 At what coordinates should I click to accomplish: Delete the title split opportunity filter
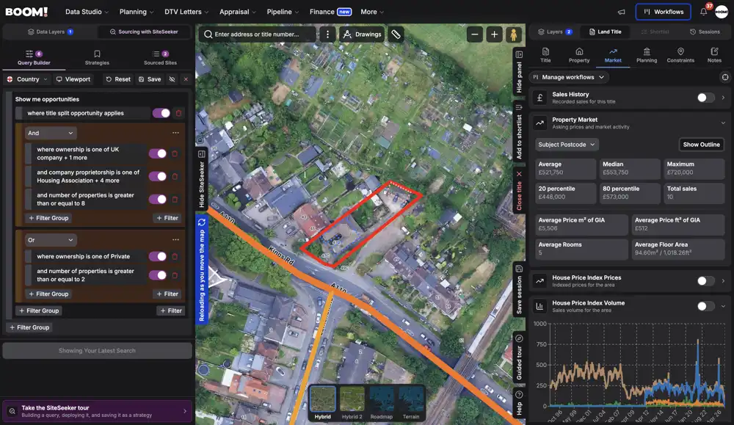178,113
